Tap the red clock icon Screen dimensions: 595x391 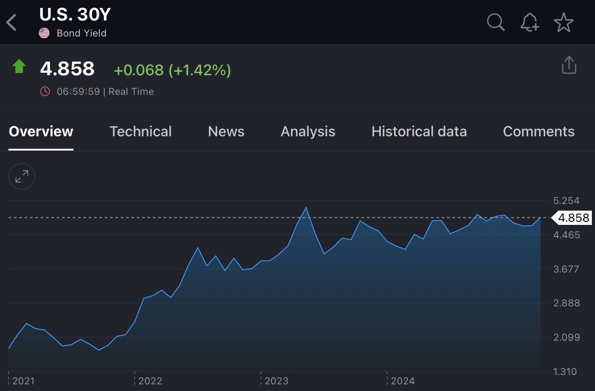click(x=45, y=91)
